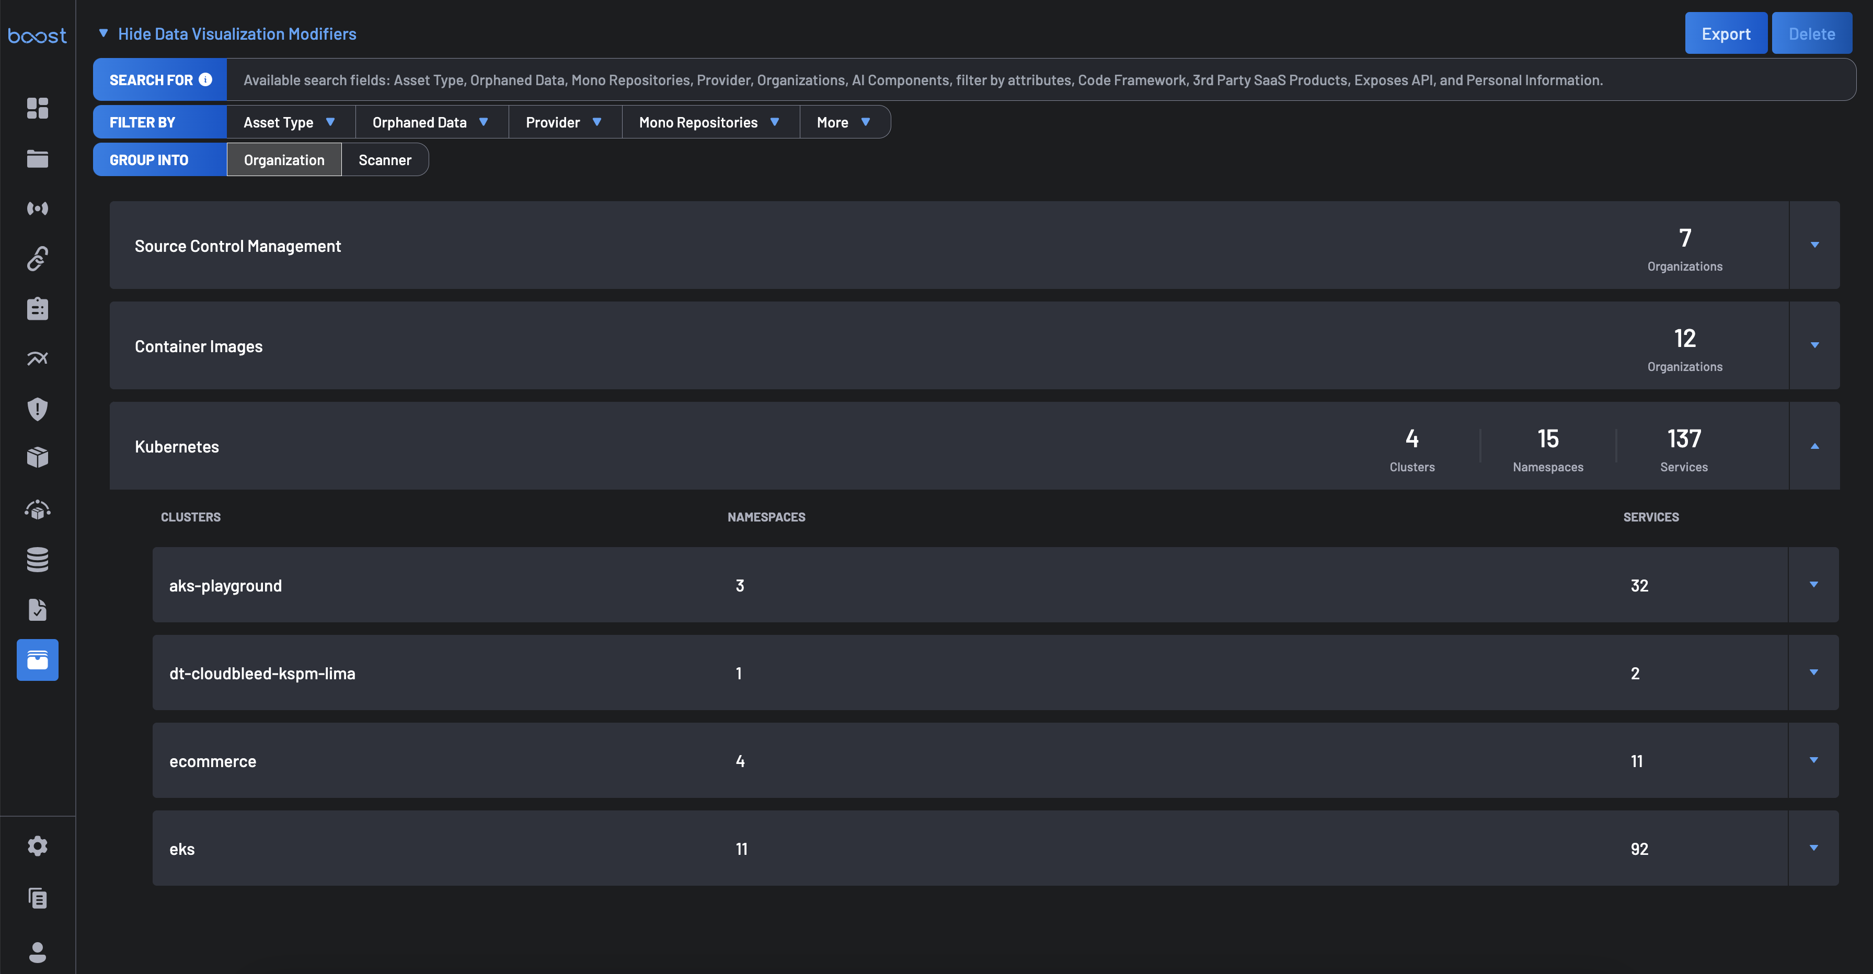Screen dimensions: 1873x974
Task: Expand the eks cluster row
Action: [1813, 848]
